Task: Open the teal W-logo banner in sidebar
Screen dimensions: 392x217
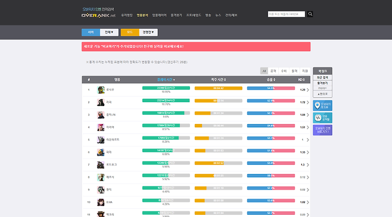Action: coord(322,117)
